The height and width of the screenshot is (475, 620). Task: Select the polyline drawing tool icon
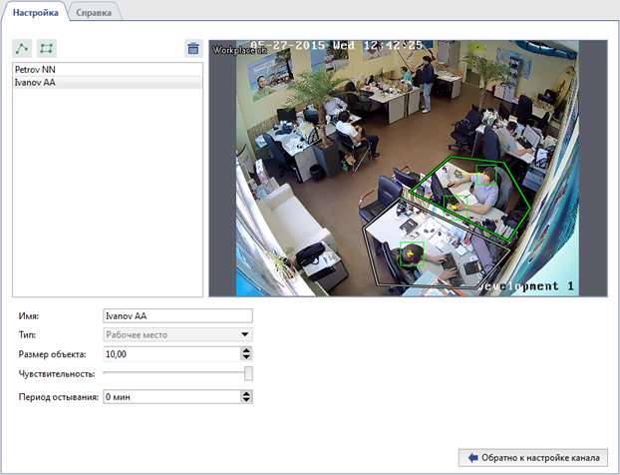[x=22, y=48]
